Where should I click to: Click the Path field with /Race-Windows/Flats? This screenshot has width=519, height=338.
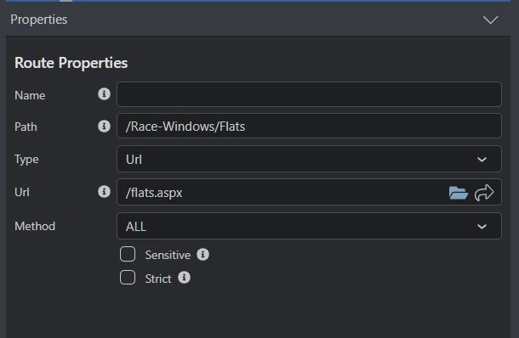point(309,126)
